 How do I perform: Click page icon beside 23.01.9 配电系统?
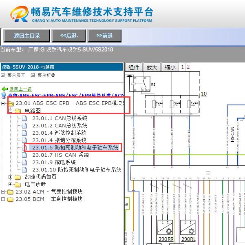[24, 163]
